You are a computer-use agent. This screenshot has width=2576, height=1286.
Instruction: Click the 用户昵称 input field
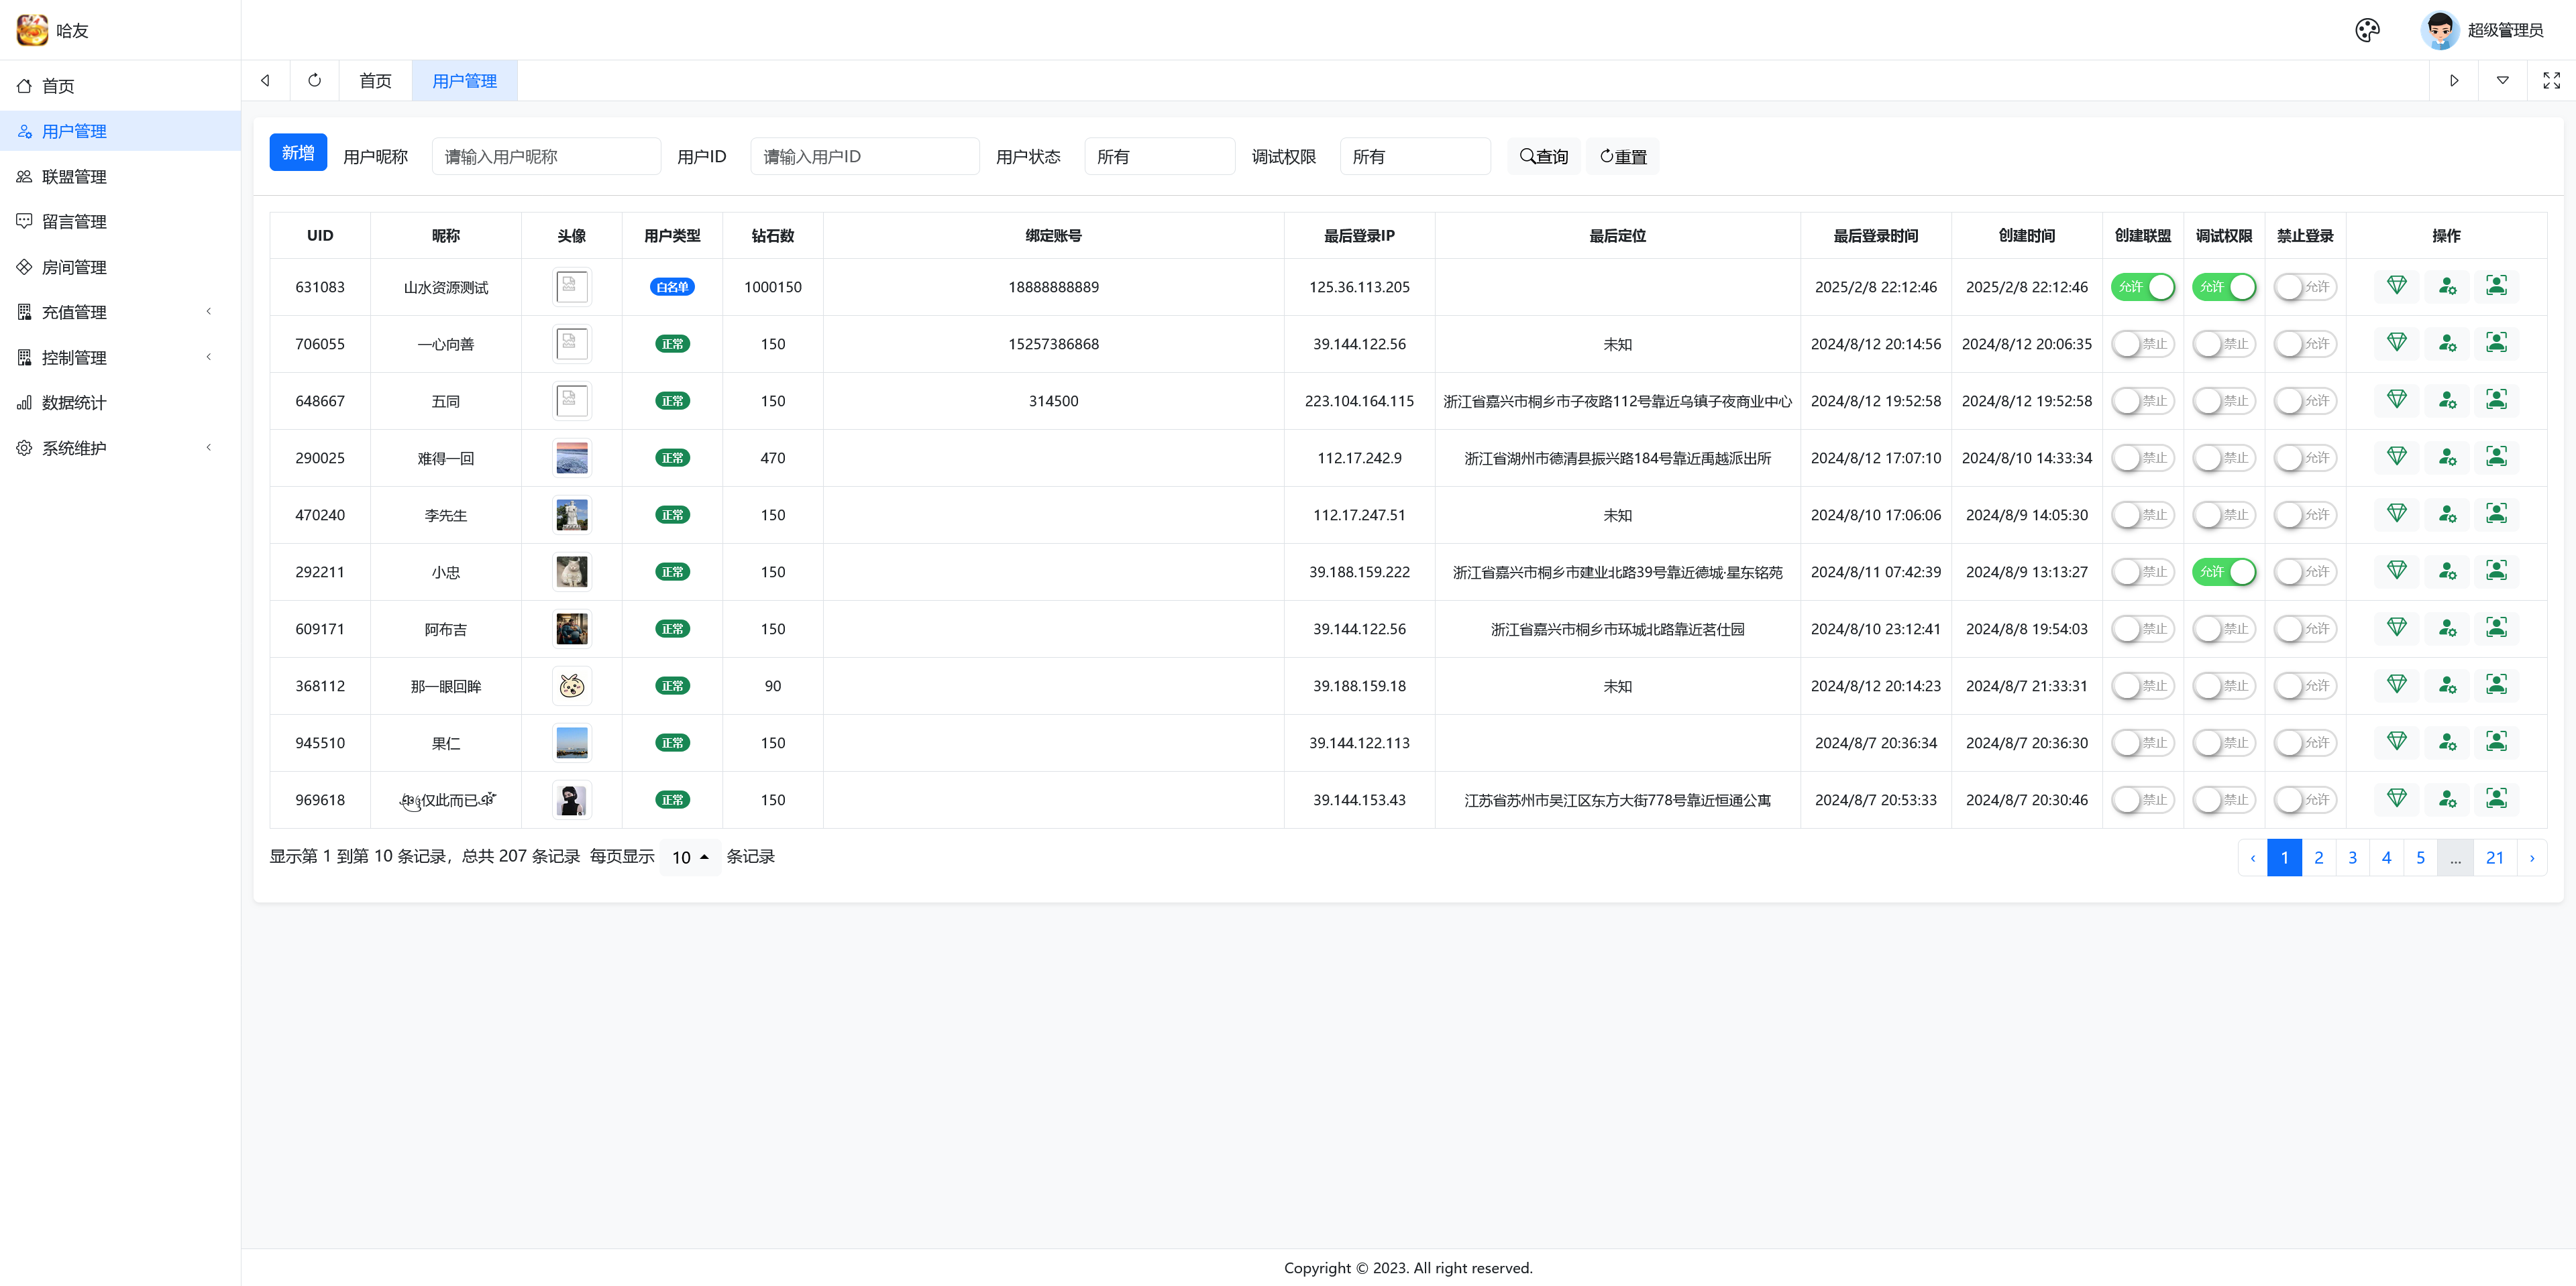pos(546,157)
